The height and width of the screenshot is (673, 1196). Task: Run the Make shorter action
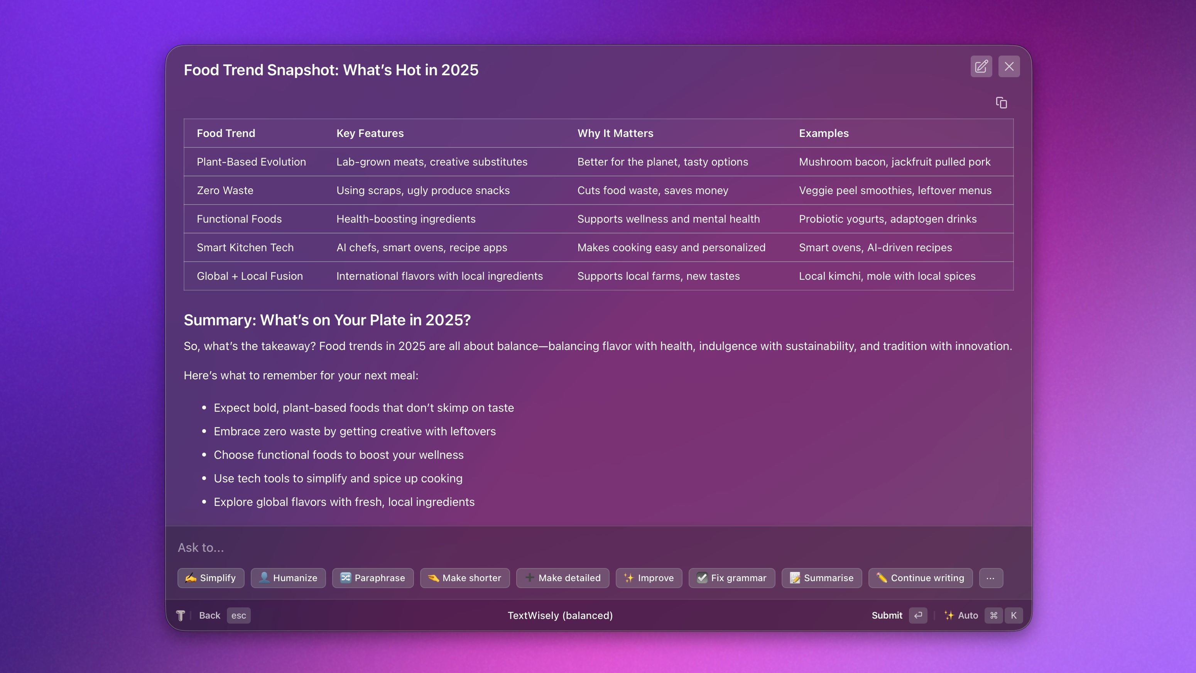(x=464, y=578)
